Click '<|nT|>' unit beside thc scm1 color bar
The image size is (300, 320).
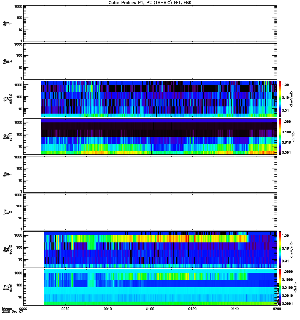click(295, 288)
